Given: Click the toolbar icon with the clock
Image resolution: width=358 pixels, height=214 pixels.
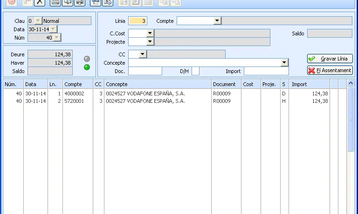Looking at the screenshot, I should click(x=108, y=2).
